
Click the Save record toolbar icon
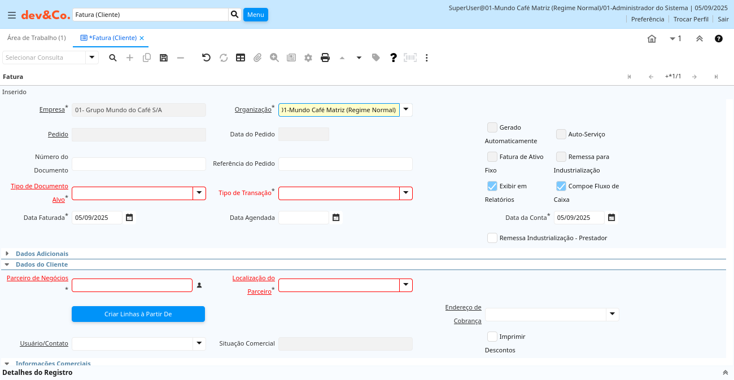click(164, 58)
